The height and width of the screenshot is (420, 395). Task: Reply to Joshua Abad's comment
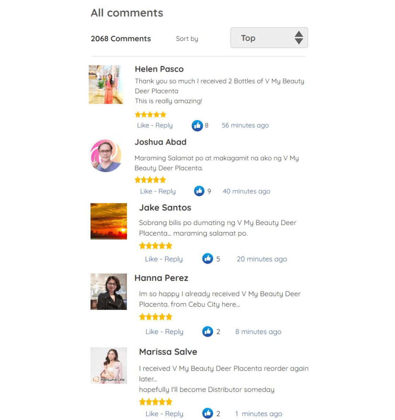coord(167,191)
